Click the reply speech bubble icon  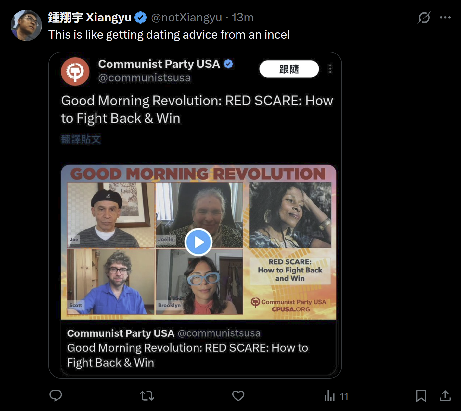click(56, 395)
